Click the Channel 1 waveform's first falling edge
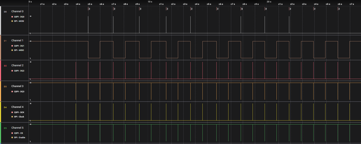The width and height of the screenshot is (361, 144). pyautogui.click(x=88, y=50)
